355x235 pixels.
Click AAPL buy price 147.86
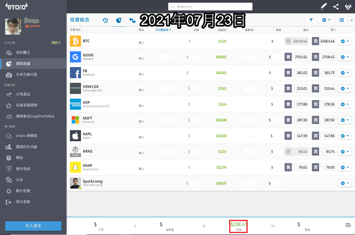click(324, 136)
